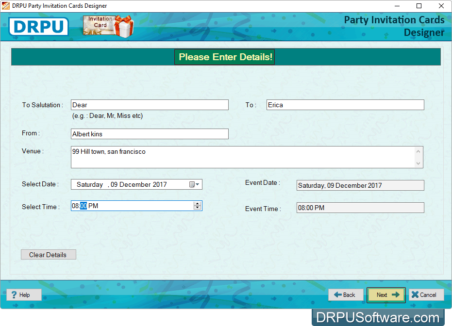Minimize the DRPU window

click(397, 6)
